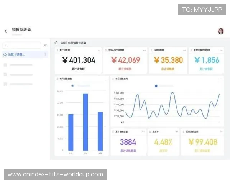Click the ¥30,000 axis label
The image size is (230, 184).
tap(119, 110)
